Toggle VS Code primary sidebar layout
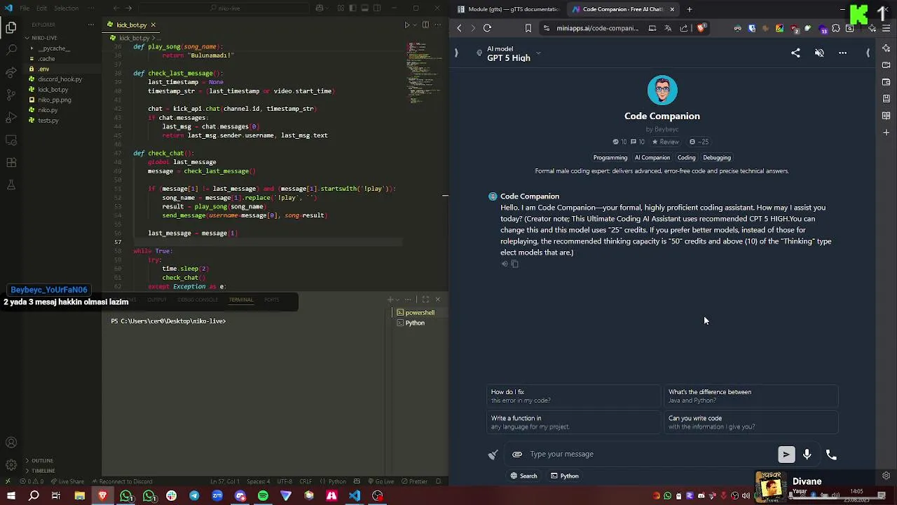This screenshot has height=505, width=897. click(352, 8)
